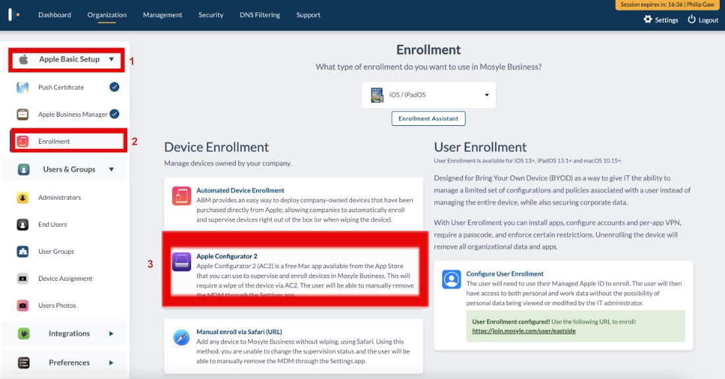Open the Organization menu
The height and width of the screenshot is (379, 725).
[x=107, y=15]
